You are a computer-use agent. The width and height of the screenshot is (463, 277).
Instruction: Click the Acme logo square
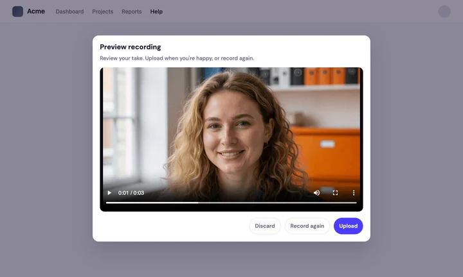pos(18,12)
